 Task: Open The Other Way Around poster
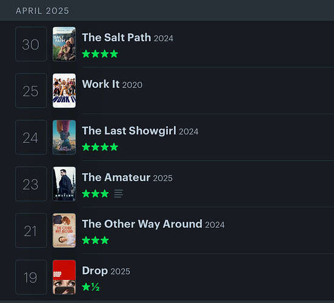[x=64, y=230]
